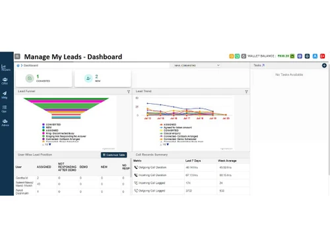Select the Incoming Call Logged metric row
This screenshot has height=248, width=330.
click(x=191, y=183)
